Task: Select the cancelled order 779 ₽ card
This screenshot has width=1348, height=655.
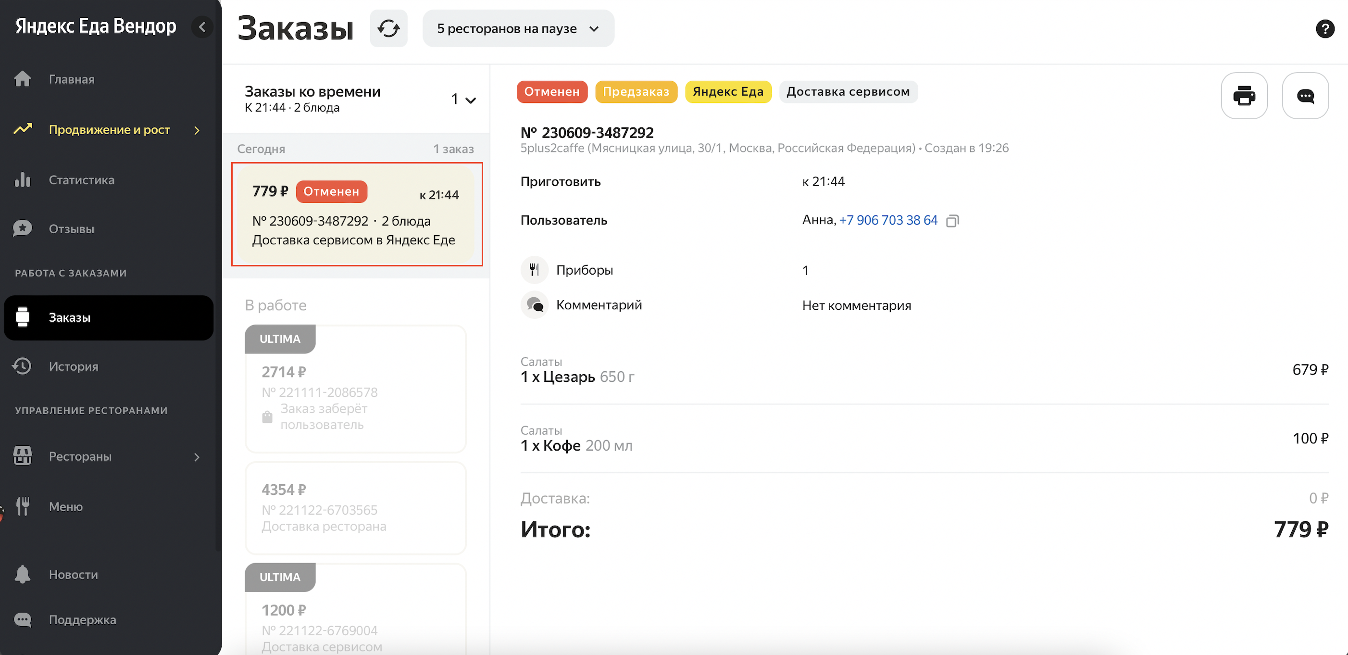Action: click(356, 214)
